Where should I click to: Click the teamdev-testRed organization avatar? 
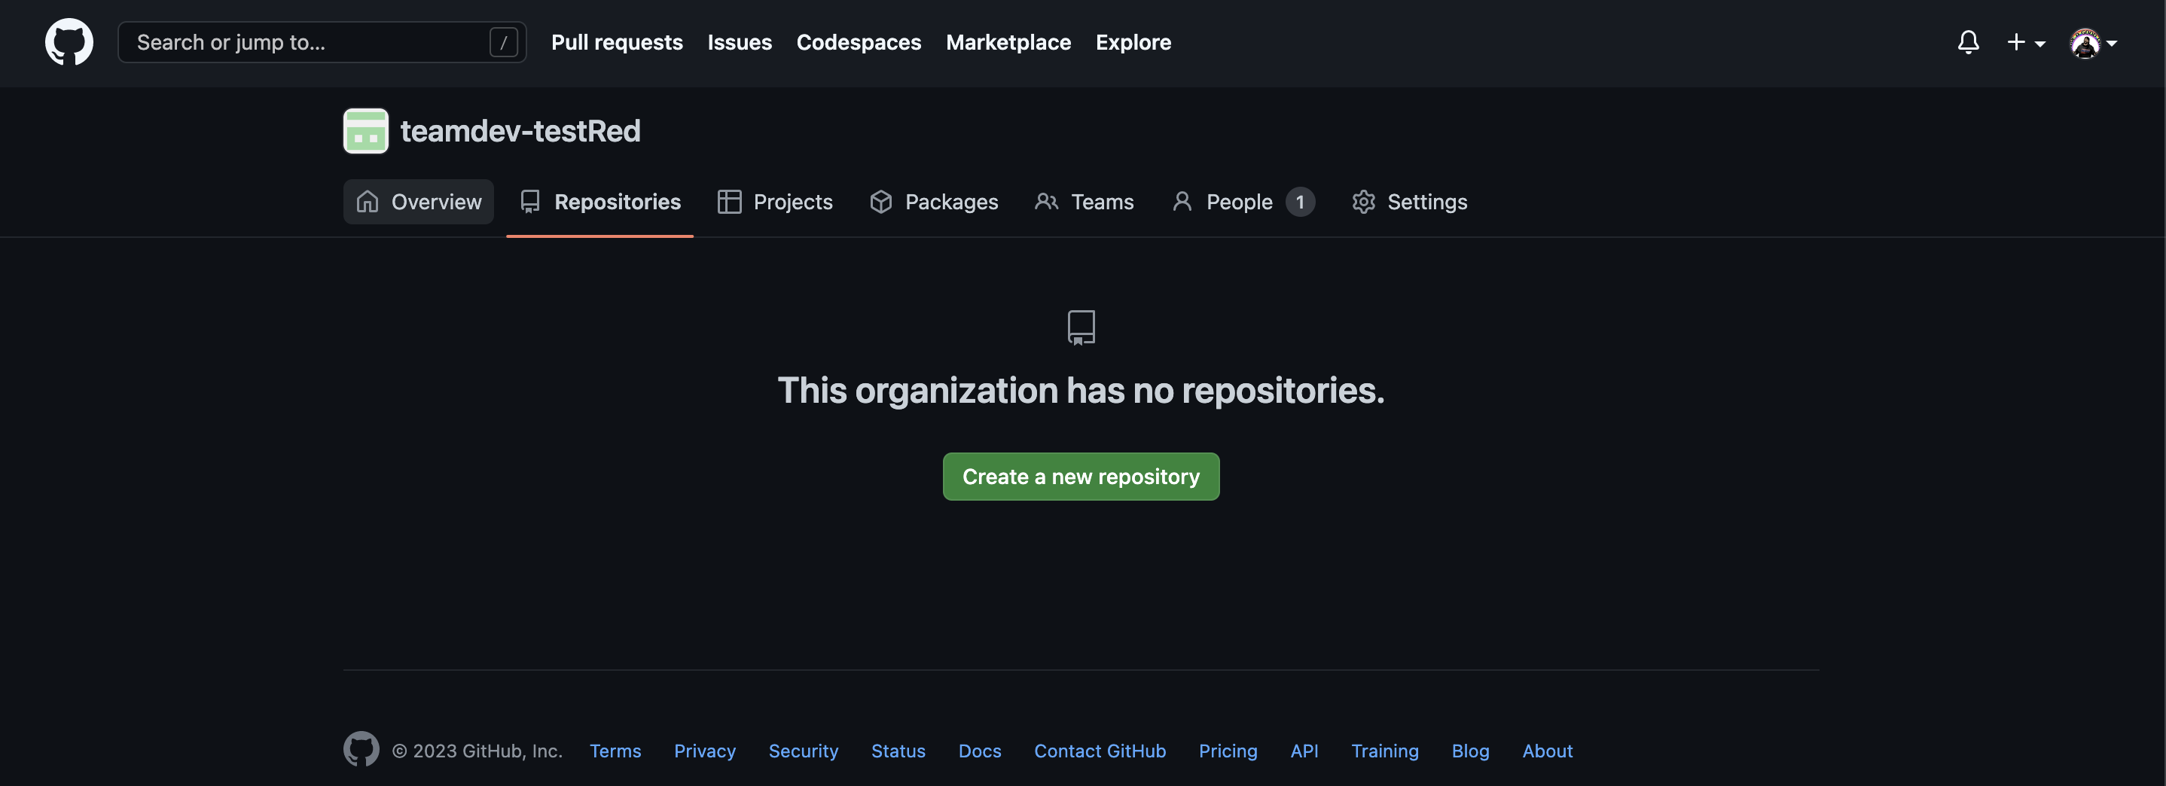365,130
